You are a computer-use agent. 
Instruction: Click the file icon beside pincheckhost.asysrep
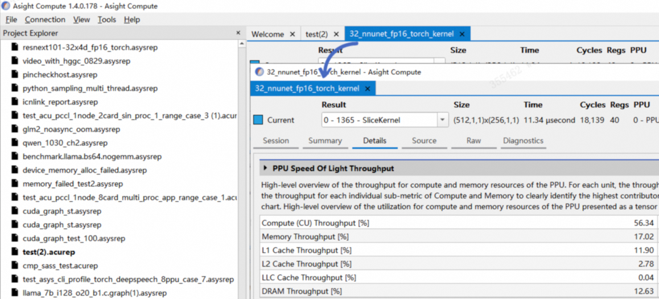coord(15,75)
